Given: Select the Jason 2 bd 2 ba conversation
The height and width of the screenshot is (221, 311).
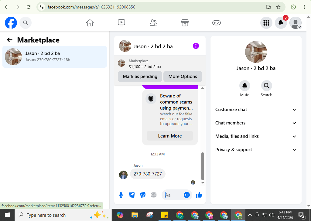Looking at the screenshot, I should point(55,57).
